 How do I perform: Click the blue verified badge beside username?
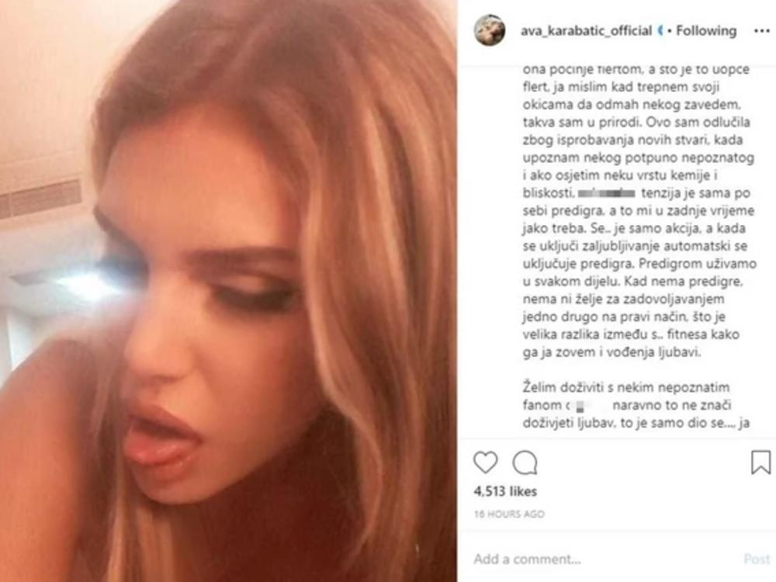660,31
